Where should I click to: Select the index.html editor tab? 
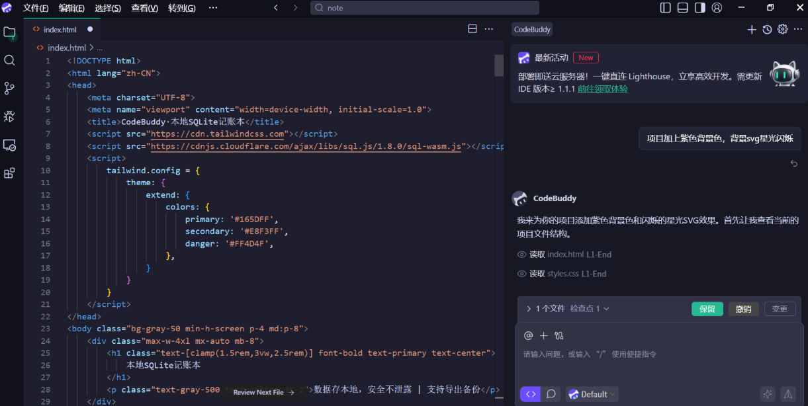[60, 29]
